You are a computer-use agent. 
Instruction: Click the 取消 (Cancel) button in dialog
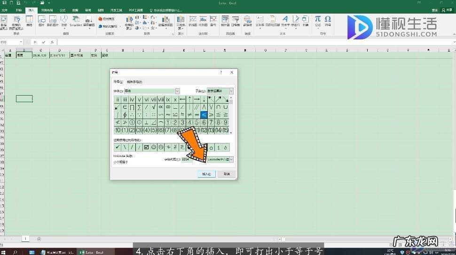click(x=227, y=174)
